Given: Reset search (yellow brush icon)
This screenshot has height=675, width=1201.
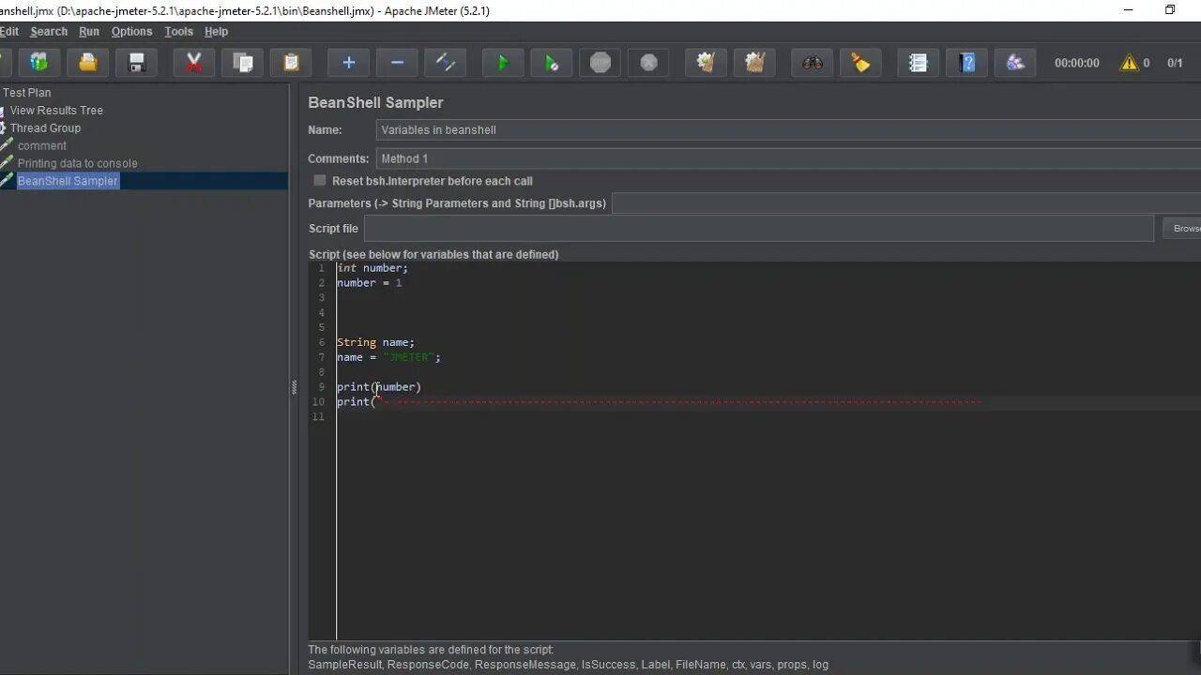Looking at the screenshot, I should (x=860, y=63).
